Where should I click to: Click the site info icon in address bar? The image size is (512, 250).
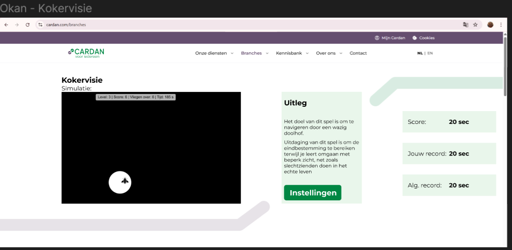click(40, 25)
